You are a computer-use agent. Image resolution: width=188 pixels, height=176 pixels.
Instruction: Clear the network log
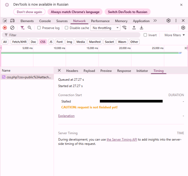[x=12, y=28]
